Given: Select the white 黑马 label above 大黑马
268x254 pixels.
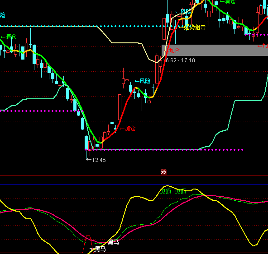Looking at the screenshot, I should coord(113,242).
